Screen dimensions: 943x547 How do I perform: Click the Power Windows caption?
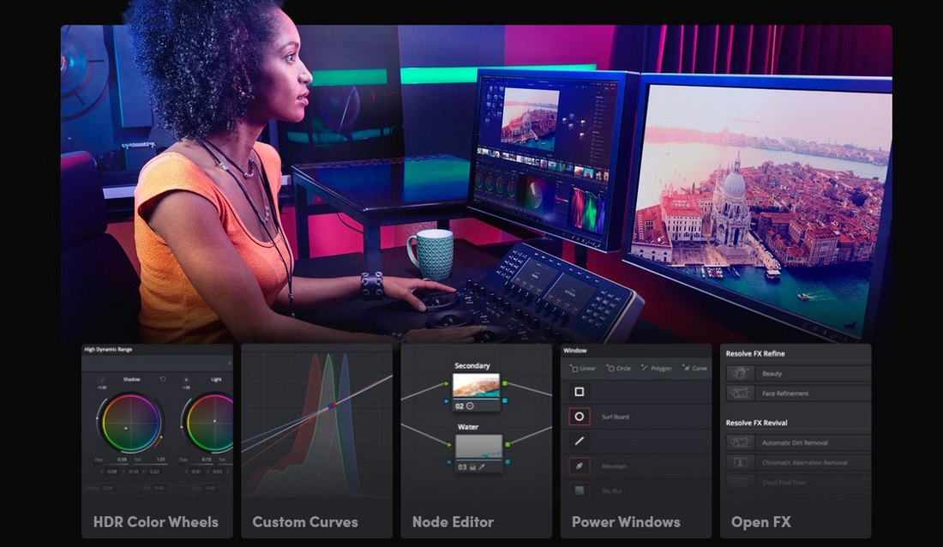coord(626,522)
